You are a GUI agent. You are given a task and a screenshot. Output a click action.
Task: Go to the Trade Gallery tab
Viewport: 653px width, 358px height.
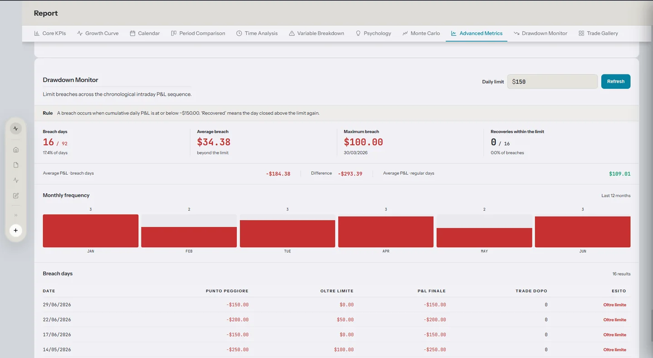598,33
